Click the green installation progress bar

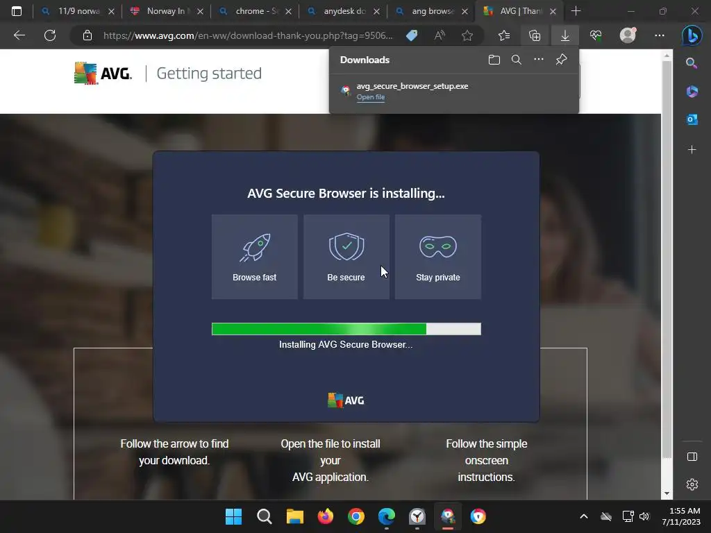coord(346,329)
